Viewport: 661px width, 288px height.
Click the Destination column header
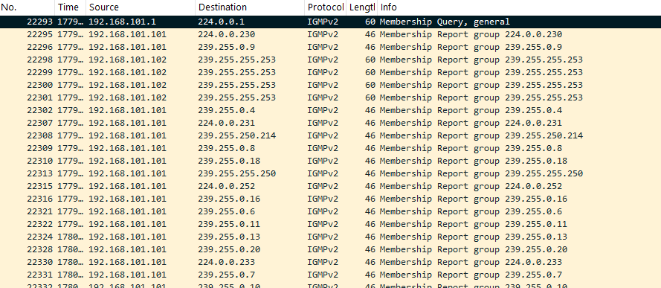click(x=250, y=7)
